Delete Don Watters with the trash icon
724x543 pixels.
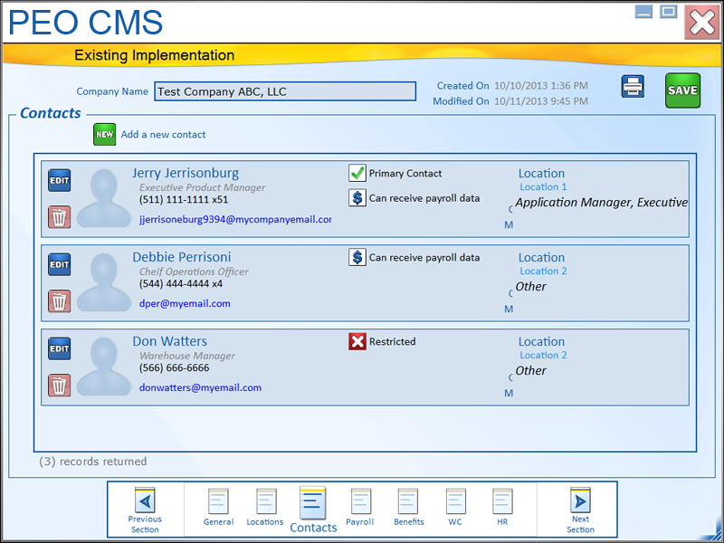(60, 386)
